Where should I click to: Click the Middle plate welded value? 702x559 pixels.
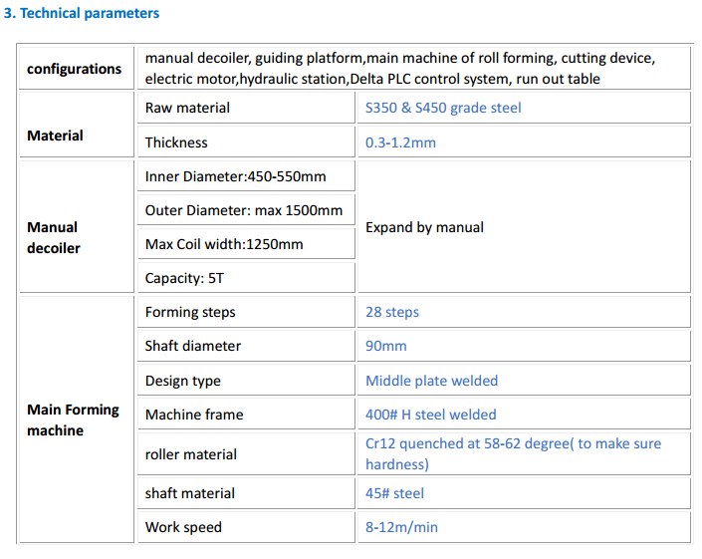[431, 381]
